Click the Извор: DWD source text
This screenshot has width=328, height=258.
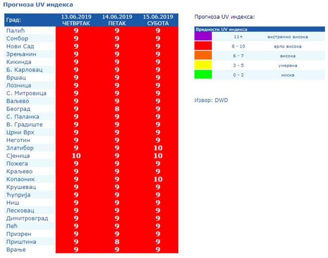[x=211, y=100]
